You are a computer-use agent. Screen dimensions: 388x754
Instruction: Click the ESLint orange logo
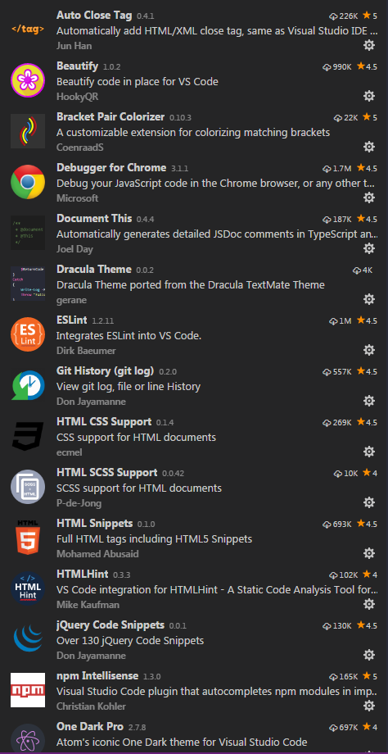click(x=28, y=334)
